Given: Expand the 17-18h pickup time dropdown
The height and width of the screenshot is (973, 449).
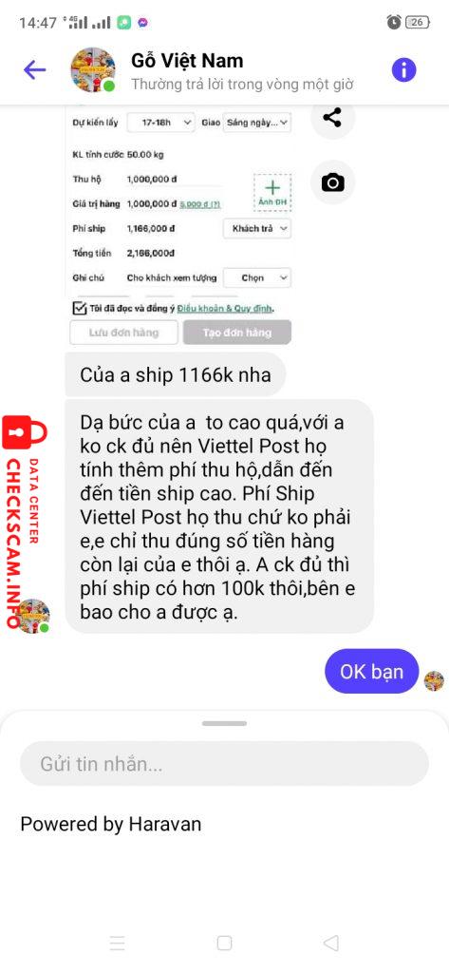Looking at the screenshot, I should point(160,123).
